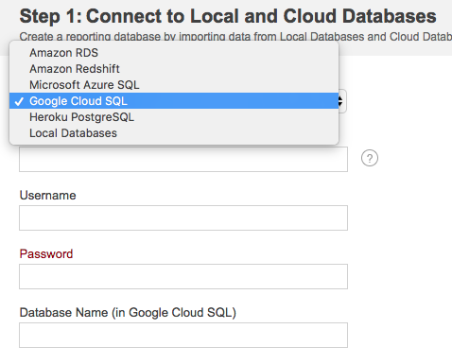452x364 pixels.
Task: Select Local Databases option
Action: click(x=174, y=133)
